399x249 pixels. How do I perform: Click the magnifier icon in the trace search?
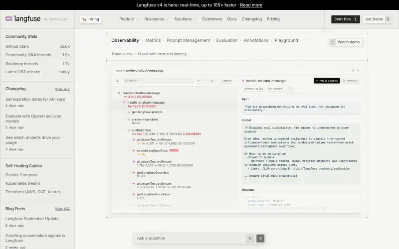(127, 81)
